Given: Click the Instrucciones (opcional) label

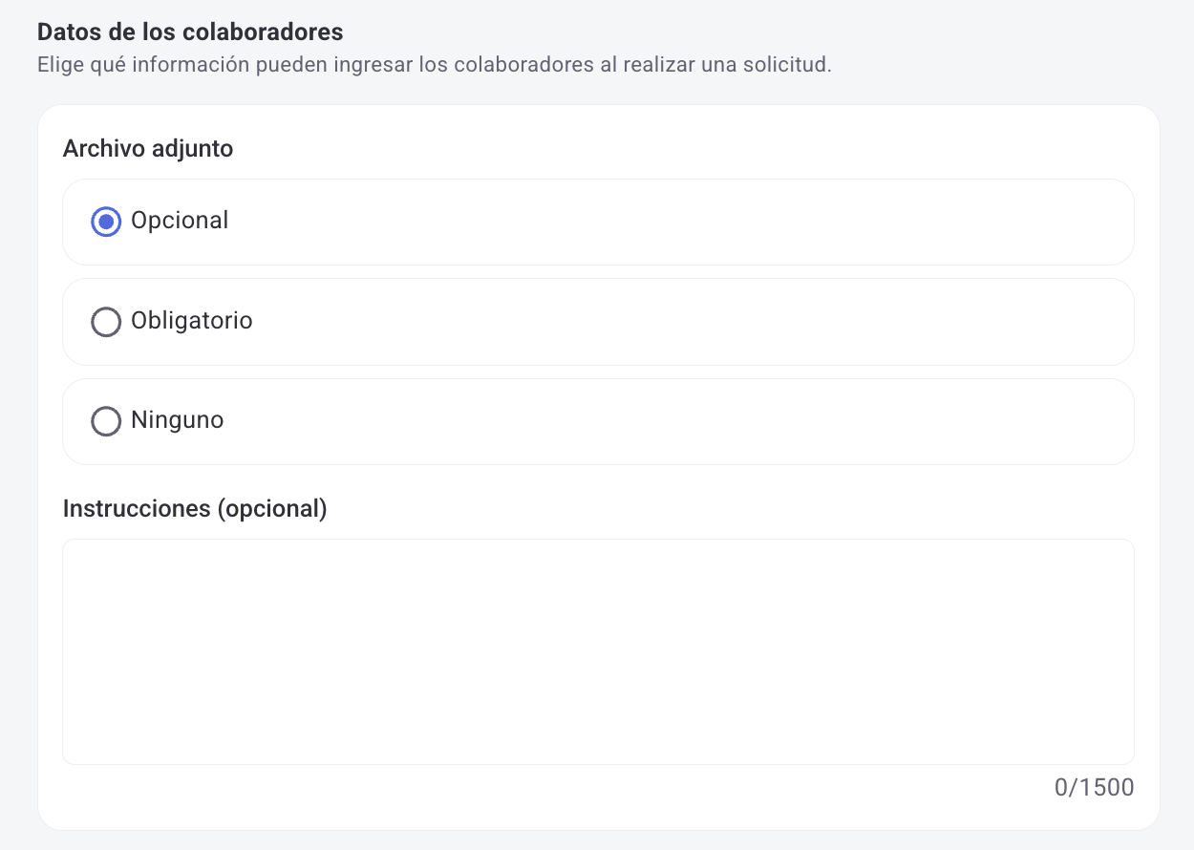Looking at the screenshot, I should (196, 508).
